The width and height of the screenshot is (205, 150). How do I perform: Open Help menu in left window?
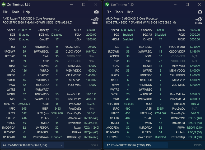[26, 12]
